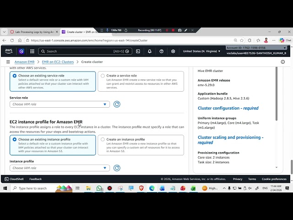Open the Privacy footer link

238,179
